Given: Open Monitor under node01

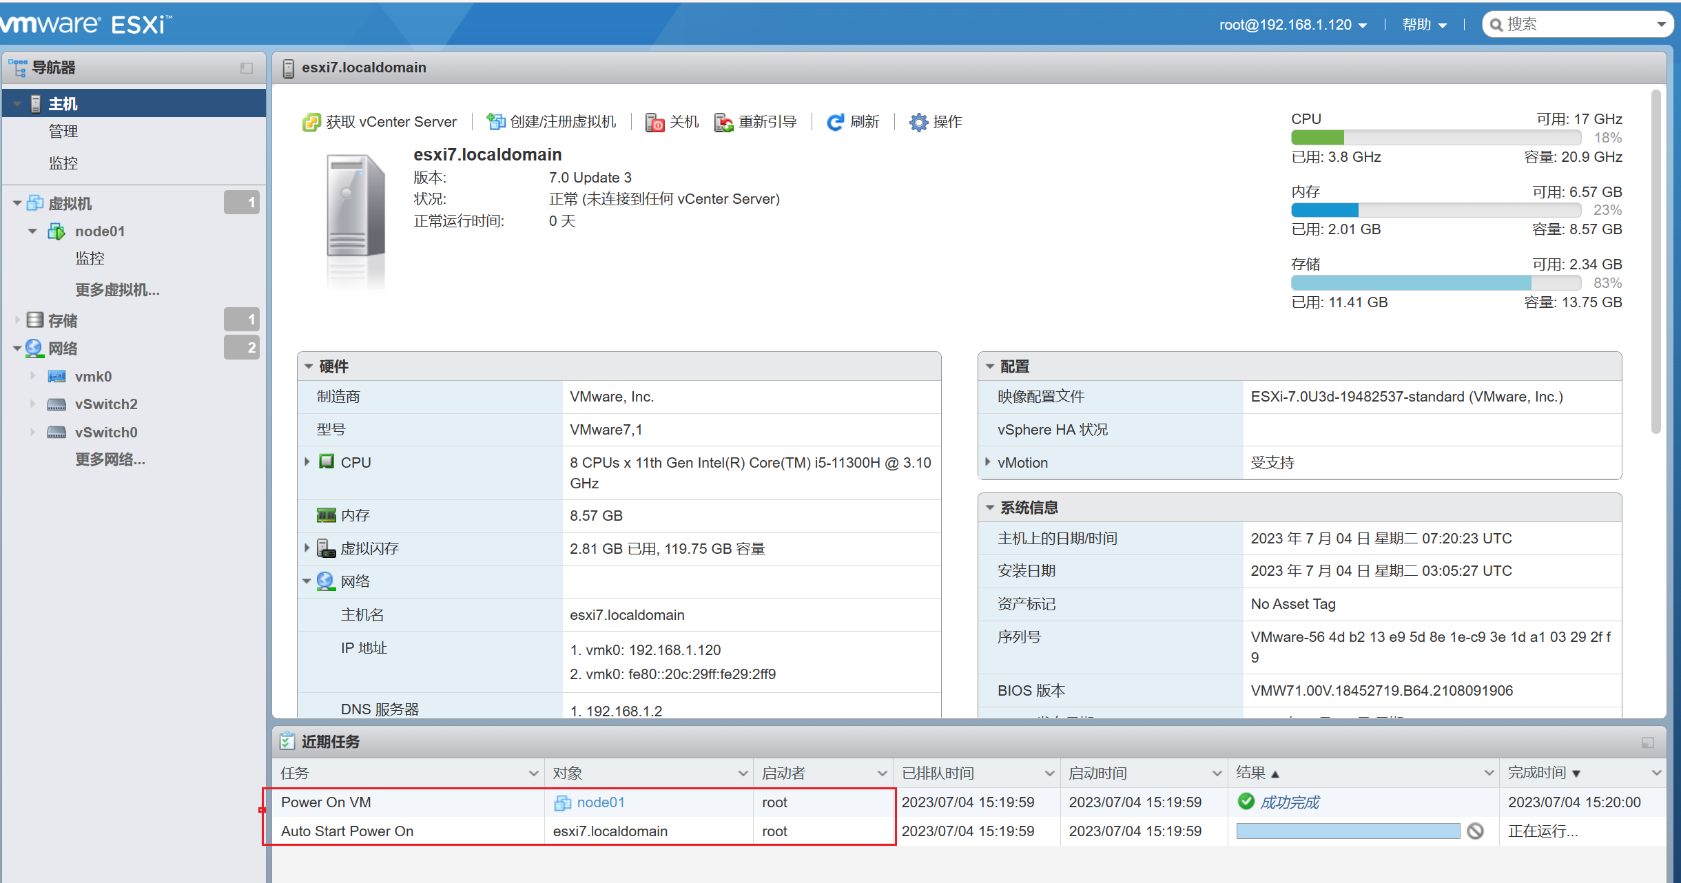Looking at the screenshot, I should [90, 258].
